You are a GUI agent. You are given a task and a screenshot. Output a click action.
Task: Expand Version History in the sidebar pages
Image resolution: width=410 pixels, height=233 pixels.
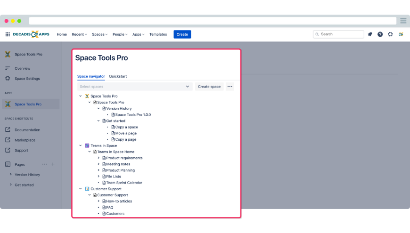pos(11,175)
